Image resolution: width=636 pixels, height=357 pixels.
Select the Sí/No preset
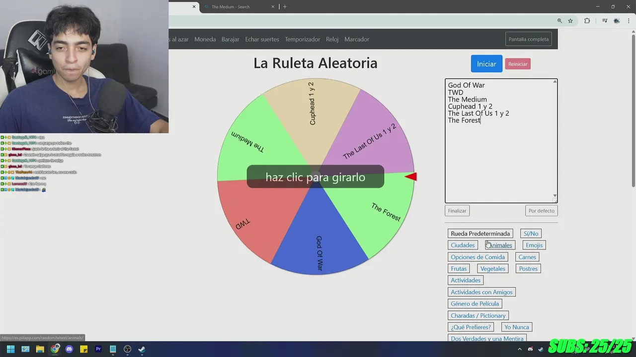pyautogui.click(x=531, y=234)
